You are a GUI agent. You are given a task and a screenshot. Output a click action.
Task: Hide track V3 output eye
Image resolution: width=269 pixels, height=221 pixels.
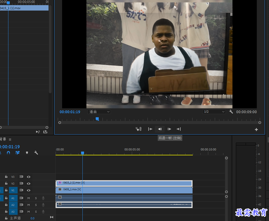29,177
